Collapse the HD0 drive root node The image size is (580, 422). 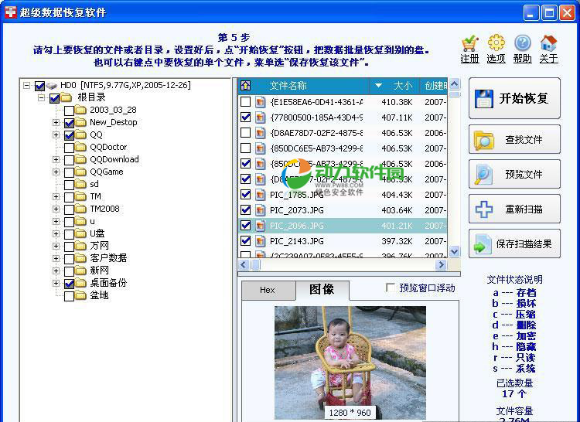[x=27, y=86]
